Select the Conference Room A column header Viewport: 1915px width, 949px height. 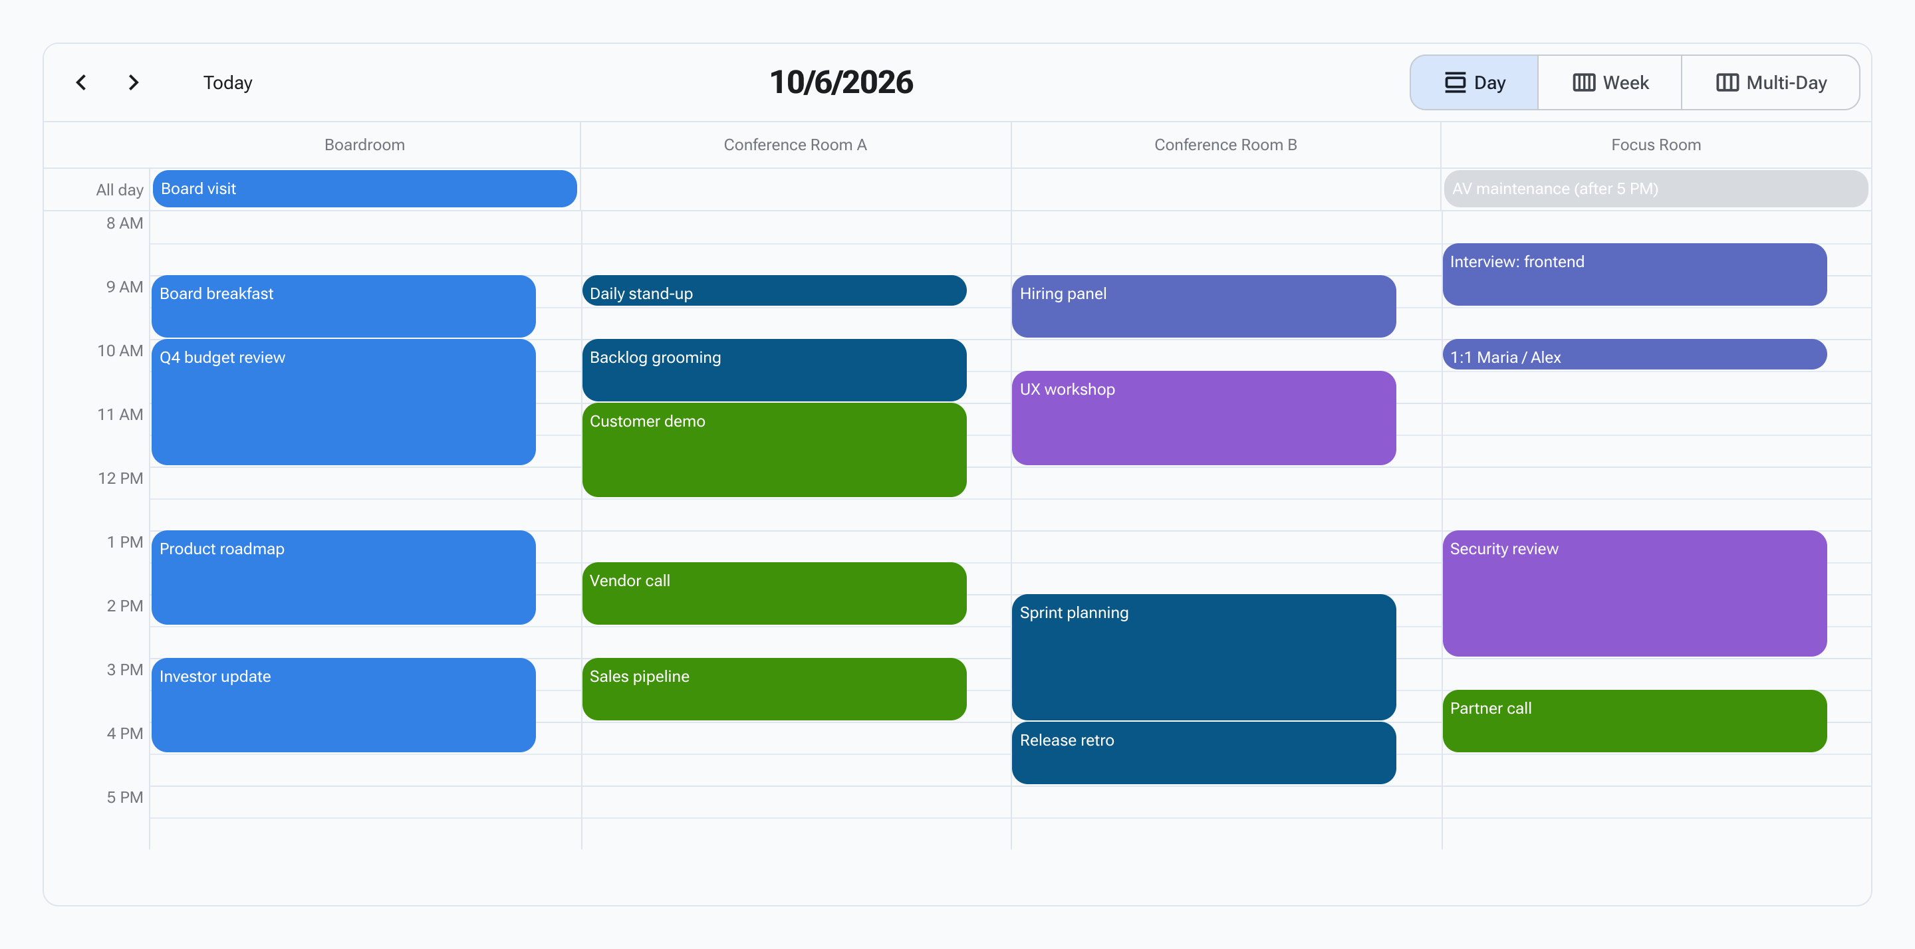795,145
